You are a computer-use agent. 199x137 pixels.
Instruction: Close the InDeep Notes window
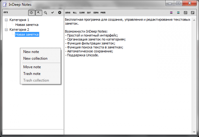[x=190, y=3]
